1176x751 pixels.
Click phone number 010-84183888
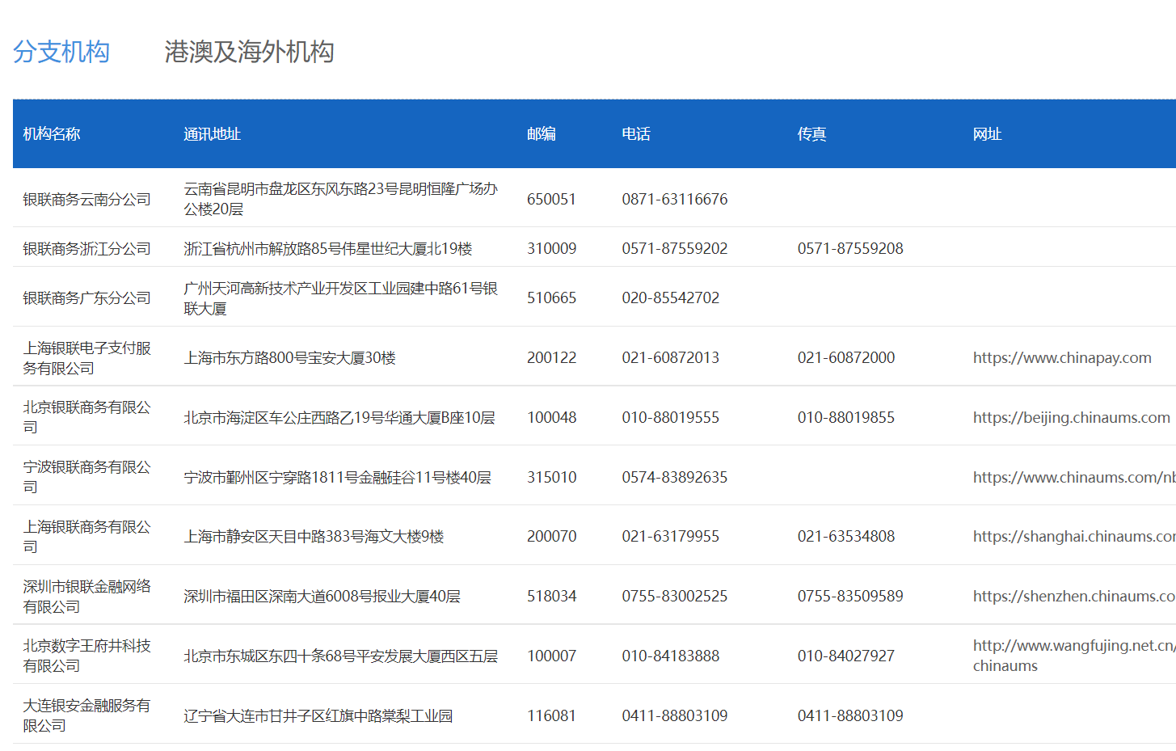tap(670, 656)
